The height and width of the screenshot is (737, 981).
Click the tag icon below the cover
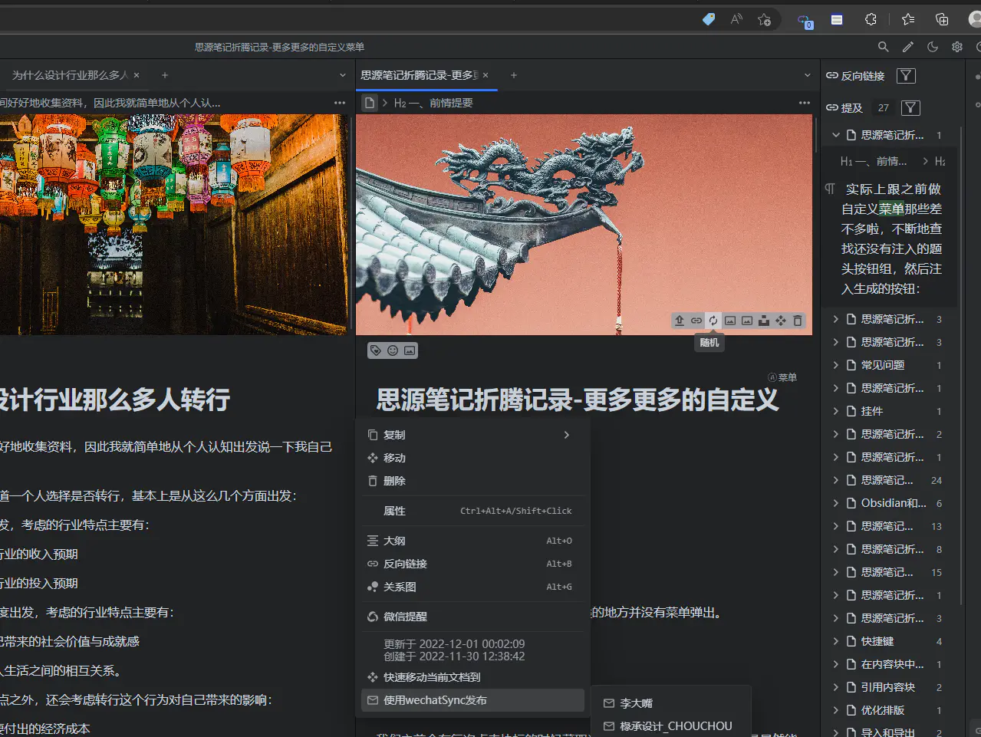click(x=375, y=350)
